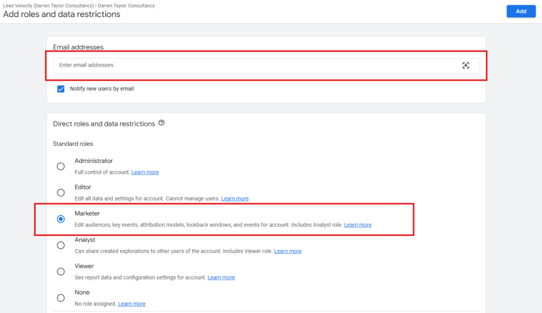Click the Notify new users by email label
The image size is (542, 313).
pyautogui.click(x=102, y=89)
